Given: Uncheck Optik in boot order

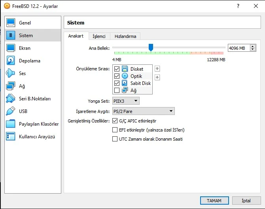Looking at the screenshot, I should (117, 76).
